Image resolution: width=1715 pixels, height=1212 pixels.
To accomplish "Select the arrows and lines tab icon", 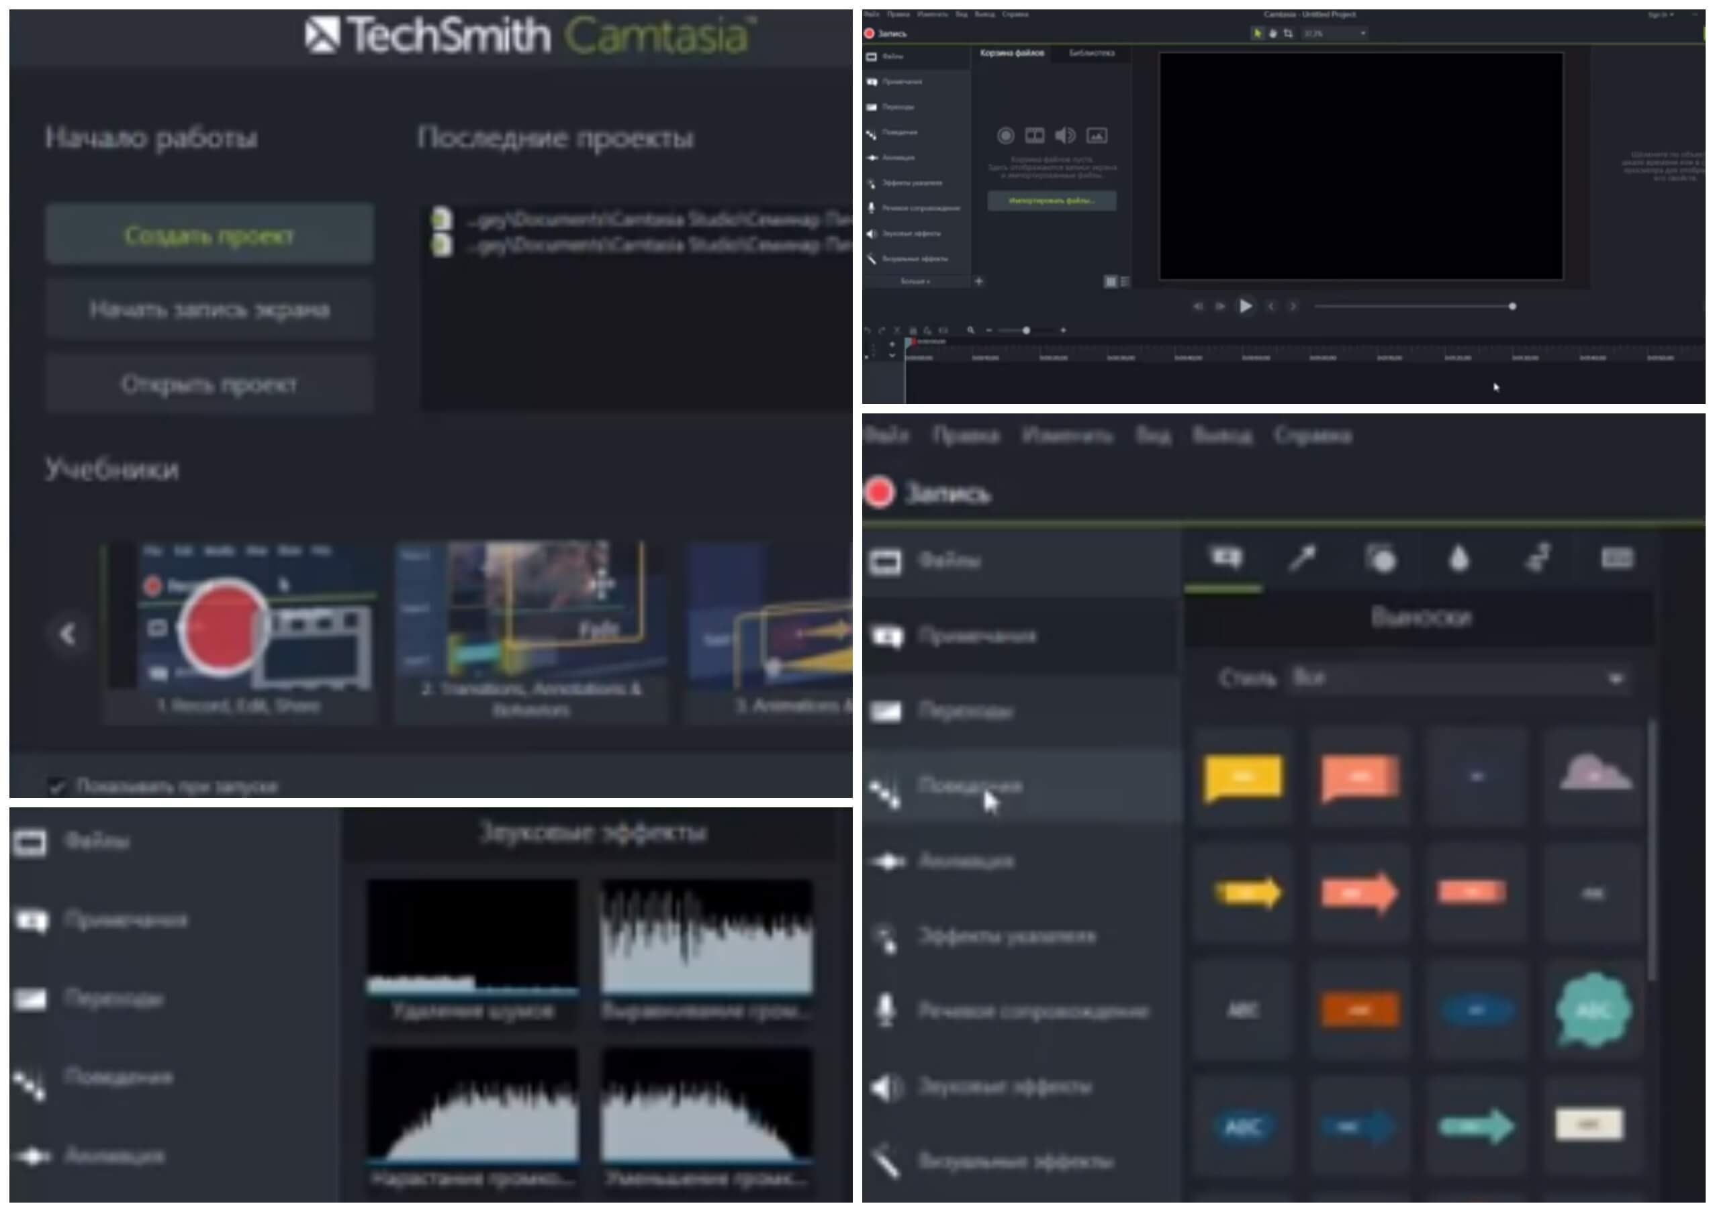I will pos(1303,558).
